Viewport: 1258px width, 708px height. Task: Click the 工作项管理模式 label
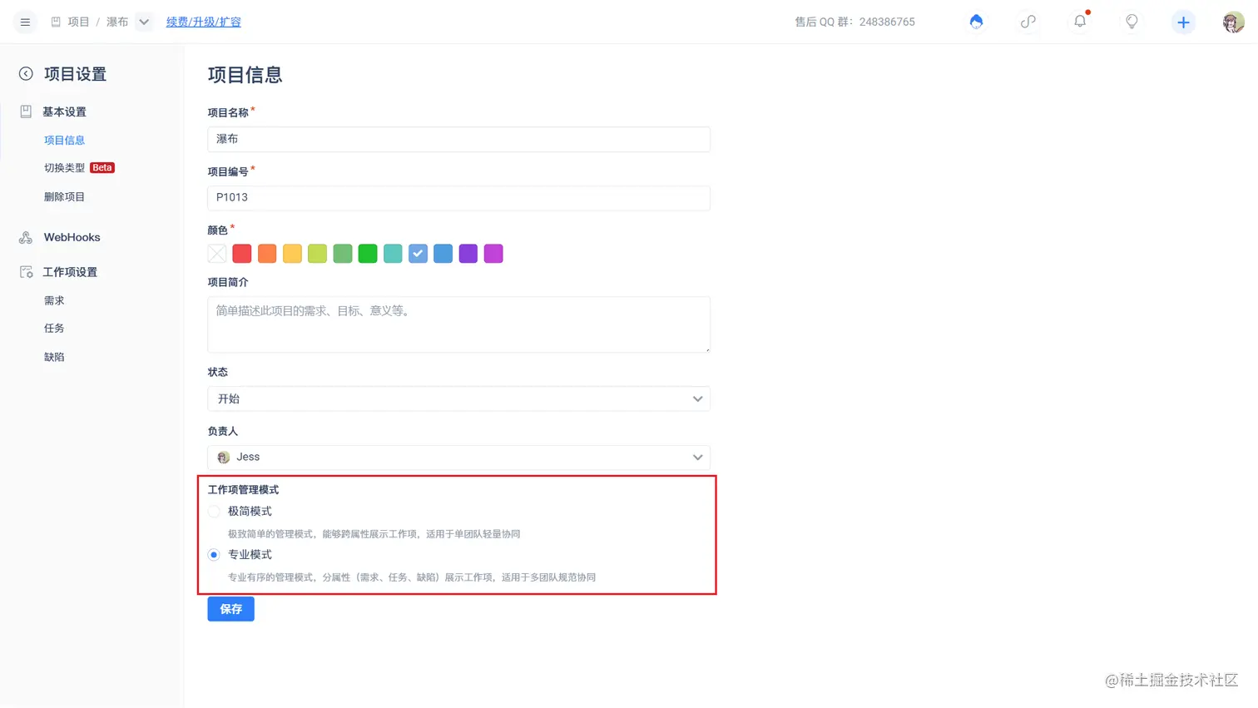(x=243, y=490)
